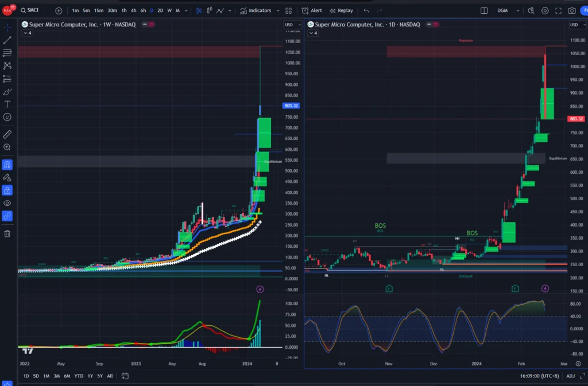588x386 pixels.
Task: Click daily chart title Super Micro Computer
Action: (x=367, y=24)
